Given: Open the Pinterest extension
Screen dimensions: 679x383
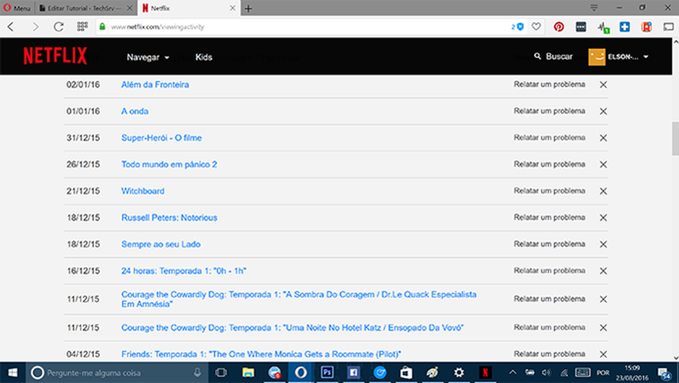Looking at the screenshot, I should (x=559, y=27).
